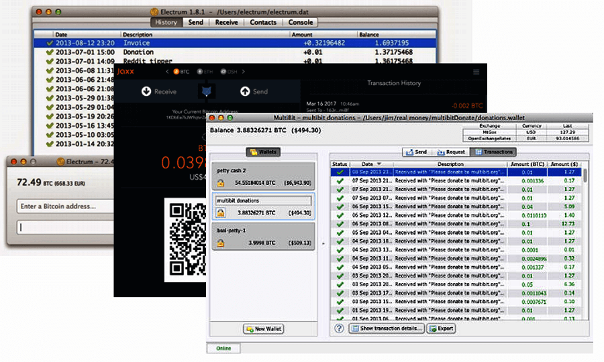Image resolution: width=604 pixels, height=362 pixels.
Task: Open the MultiBit Request tab
Action: click(x=451, y=152)
